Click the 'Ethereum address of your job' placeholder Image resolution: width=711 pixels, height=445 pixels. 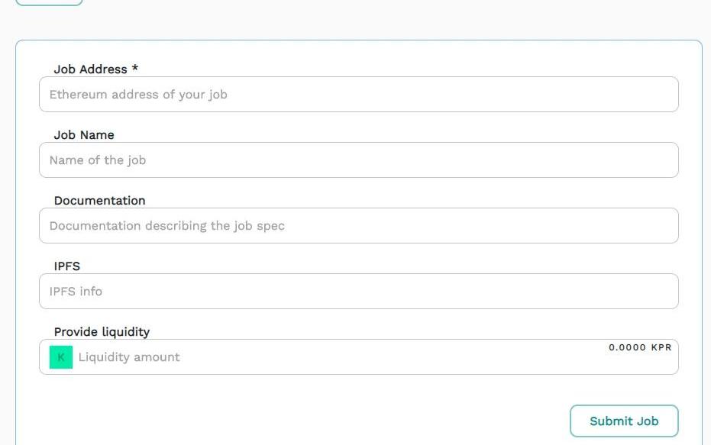point(138,95)
